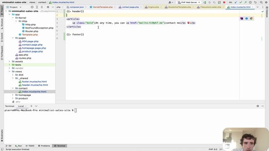Image resolution: width=269 pixels, height=151 pixels.
Task: Open Git tool window button
Action: (8, 146)
